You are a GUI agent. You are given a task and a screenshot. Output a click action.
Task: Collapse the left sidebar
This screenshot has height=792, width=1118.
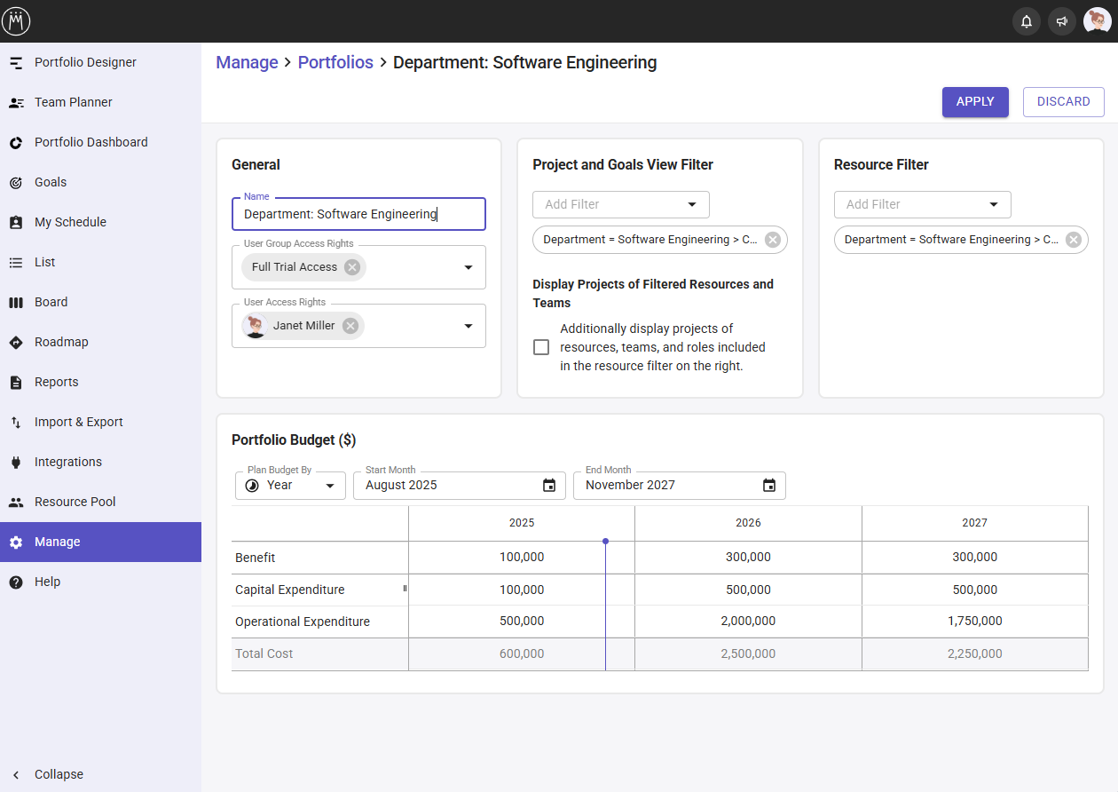(x=59, y=774)
